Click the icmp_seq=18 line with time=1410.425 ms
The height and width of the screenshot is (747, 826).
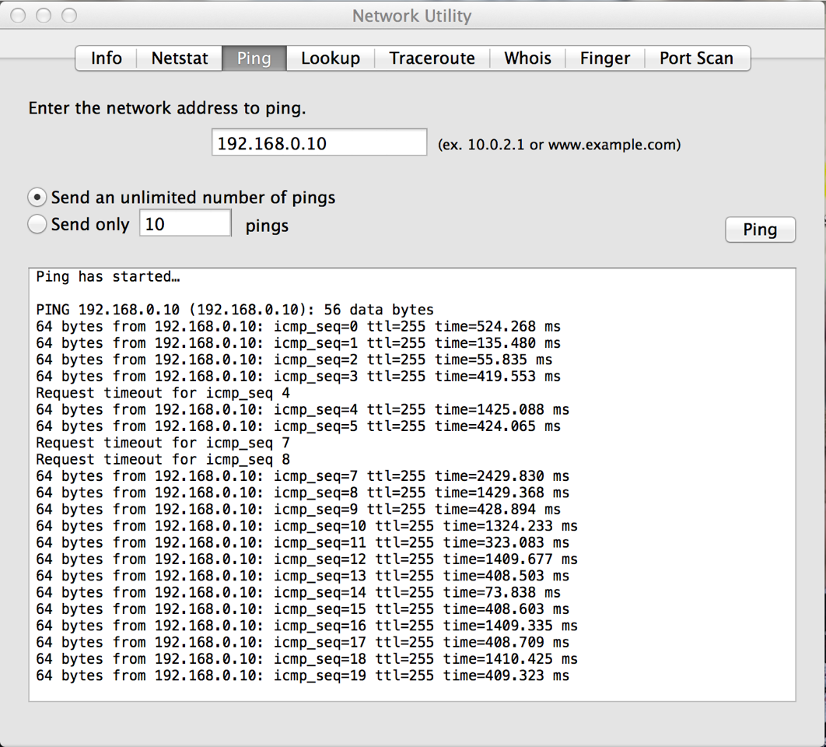pos(306,659)
